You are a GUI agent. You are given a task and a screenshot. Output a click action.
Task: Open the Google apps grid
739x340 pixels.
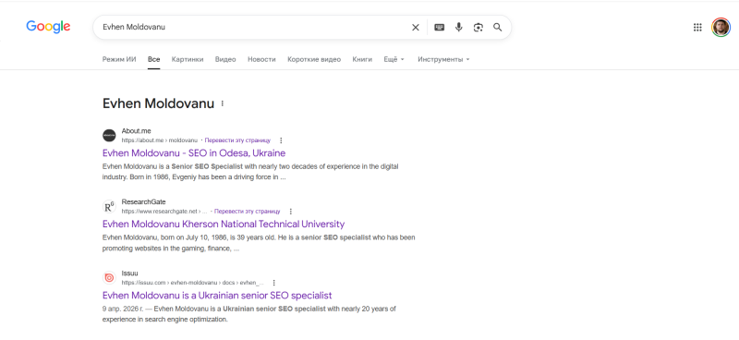[x=697, y=28]
